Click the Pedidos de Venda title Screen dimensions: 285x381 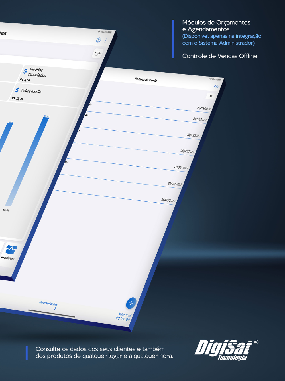pos(146,80)
